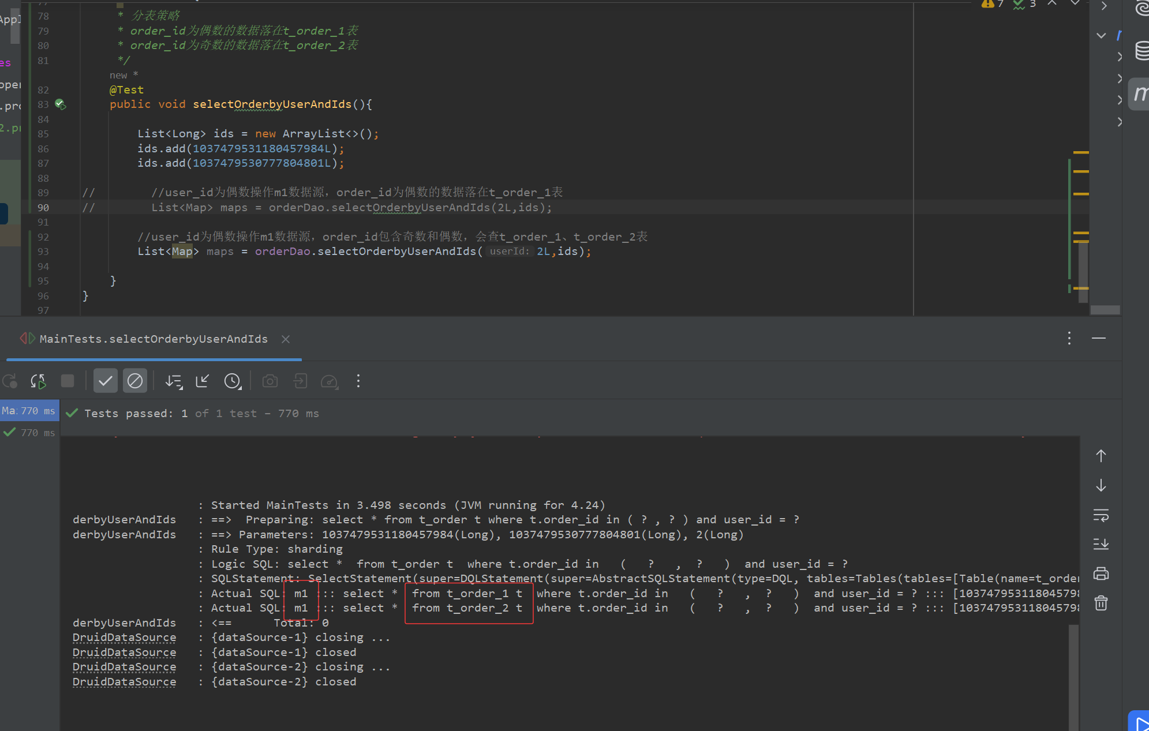Click the Import tests icon
This screenshot has width=1149, height=731.
(203, 381)
